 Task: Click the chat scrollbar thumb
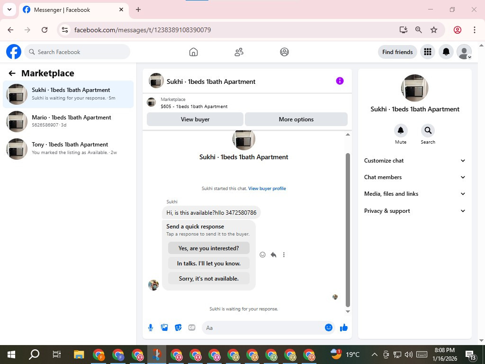point(348,230)
